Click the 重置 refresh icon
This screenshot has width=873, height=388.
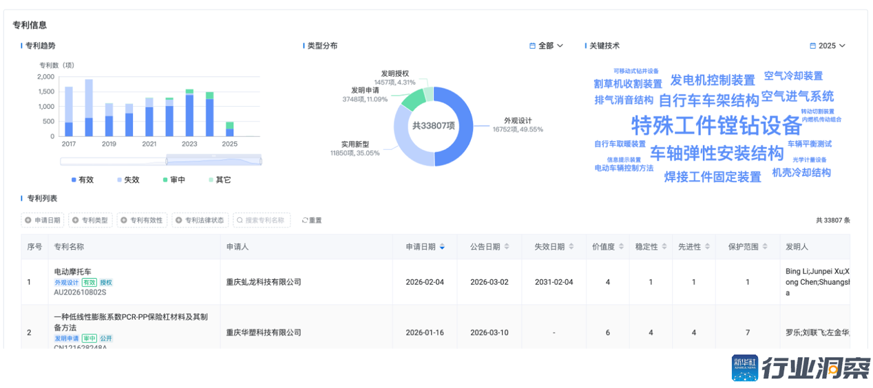(x=305, y=221)
